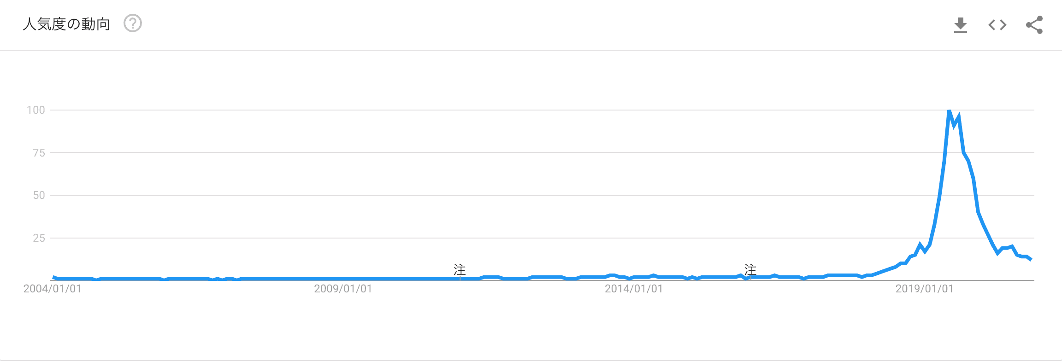Open the embed code icon
The image size is (1062, 361).
(997, 25)
